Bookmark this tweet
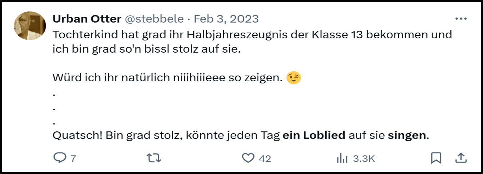483x174 pixels. click(436, 158)
